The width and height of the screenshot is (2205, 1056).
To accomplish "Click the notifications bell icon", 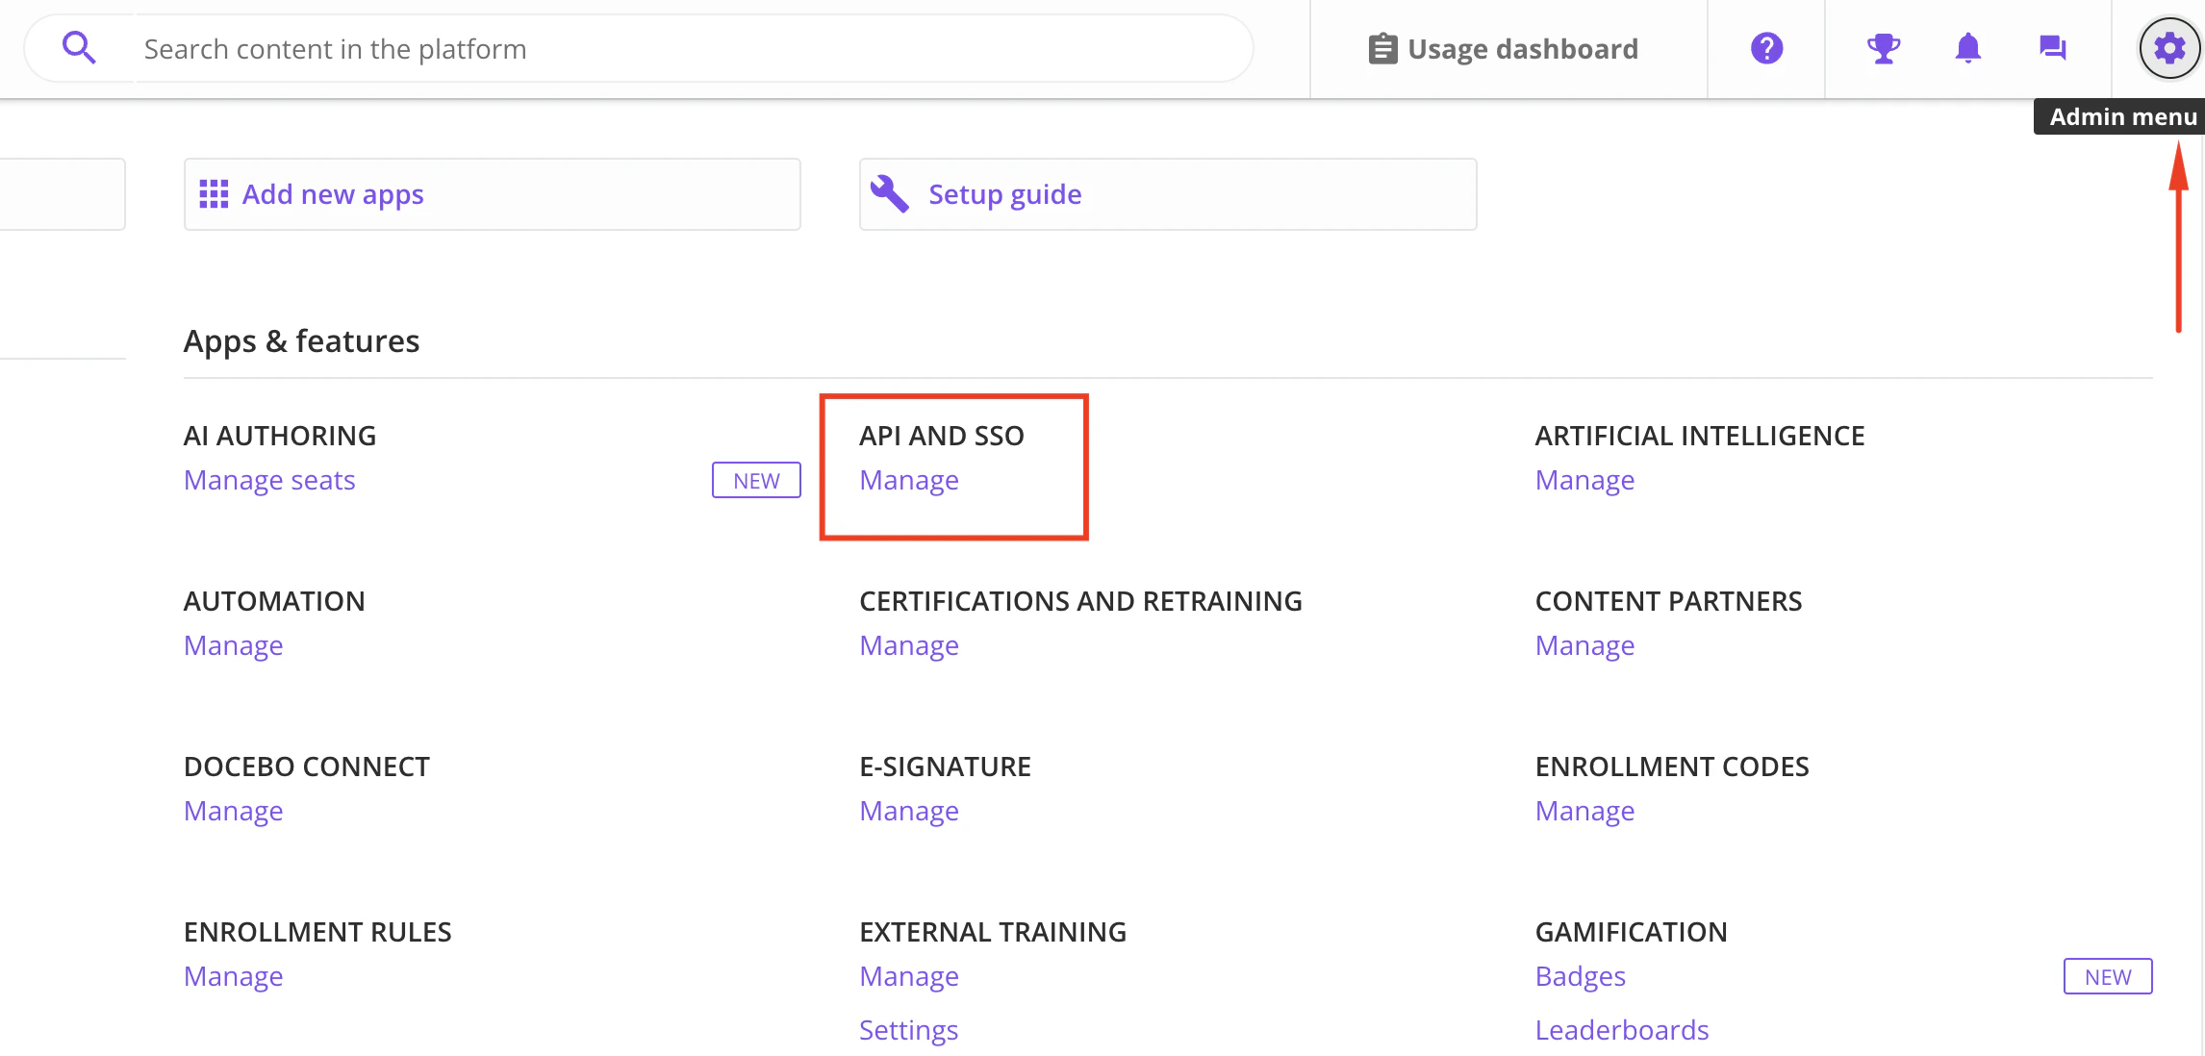I will 1967,48.
